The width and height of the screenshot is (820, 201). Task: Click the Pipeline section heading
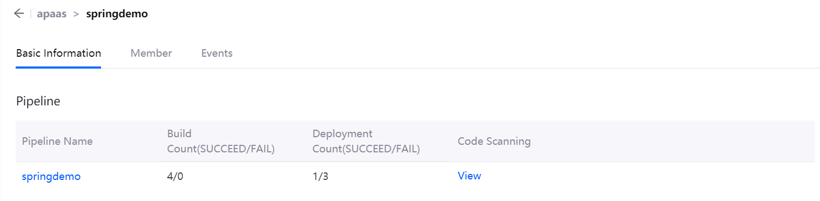(38, 102)
